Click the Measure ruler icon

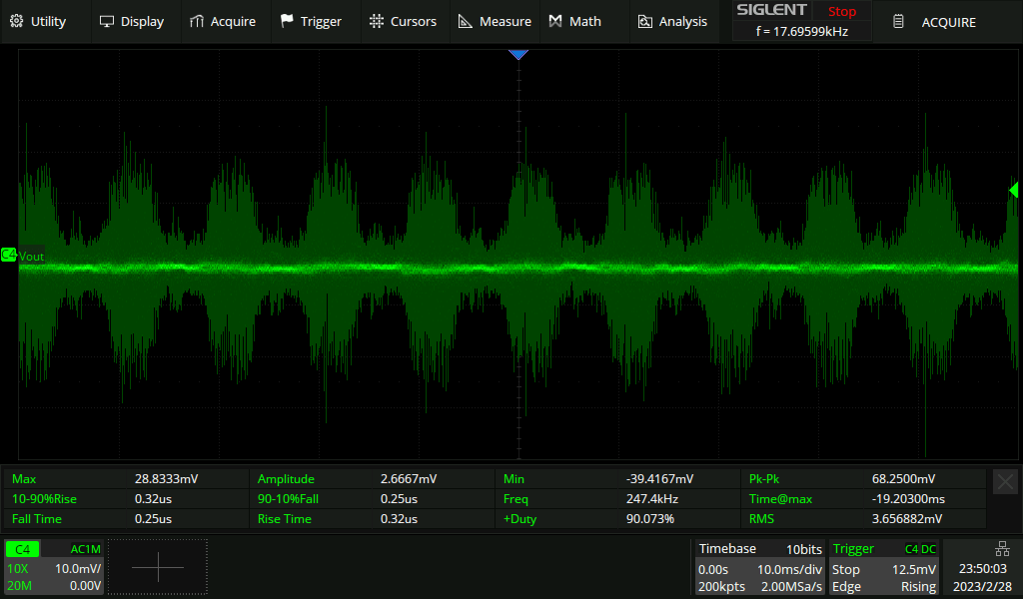pyautogui.click(x=466, y=22)
